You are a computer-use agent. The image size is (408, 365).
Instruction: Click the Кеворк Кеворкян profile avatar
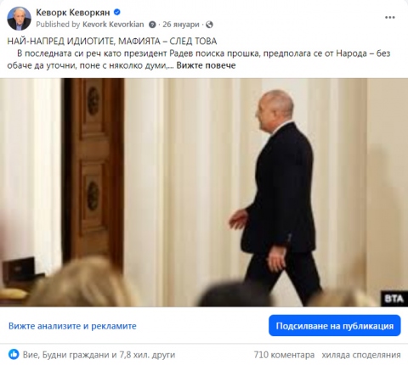pyautogui.click(x=19, y=19)
